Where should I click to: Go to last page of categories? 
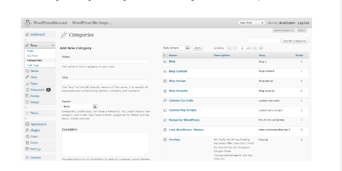261,48
